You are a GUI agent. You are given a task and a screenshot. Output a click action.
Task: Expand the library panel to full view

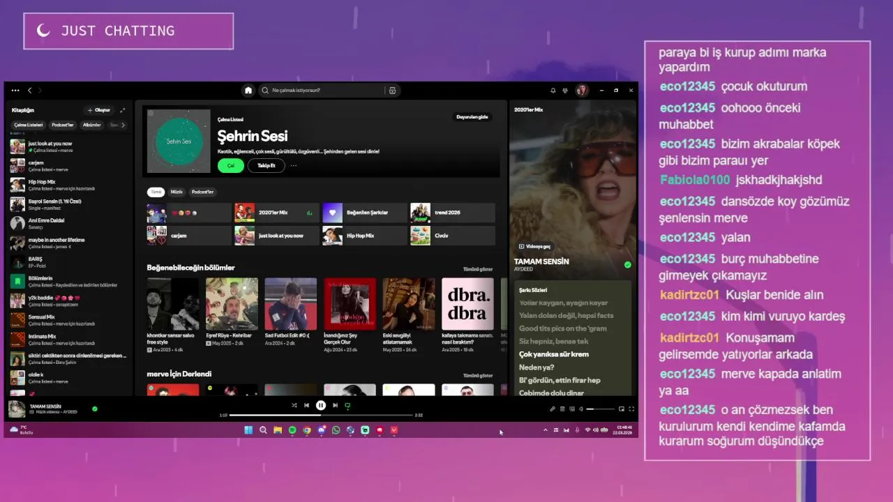tap(123, 110)
